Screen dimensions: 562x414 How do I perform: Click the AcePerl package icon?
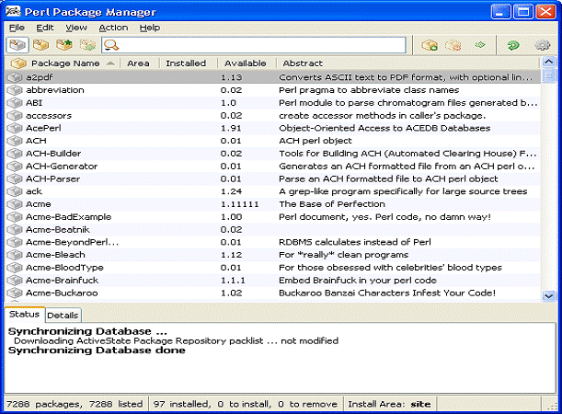point(15,128)
